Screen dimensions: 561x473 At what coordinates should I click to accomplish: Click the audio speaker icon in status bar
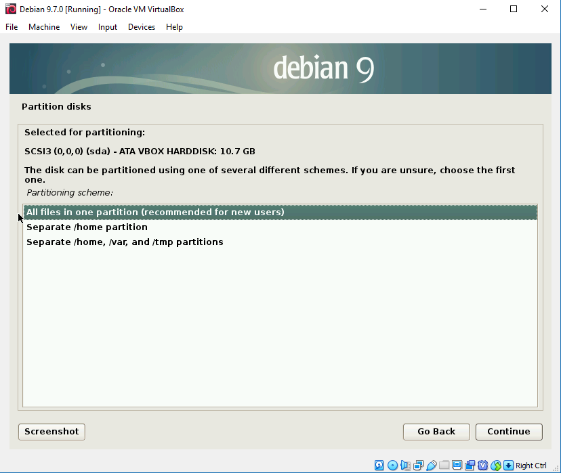(x=405, y=465)
